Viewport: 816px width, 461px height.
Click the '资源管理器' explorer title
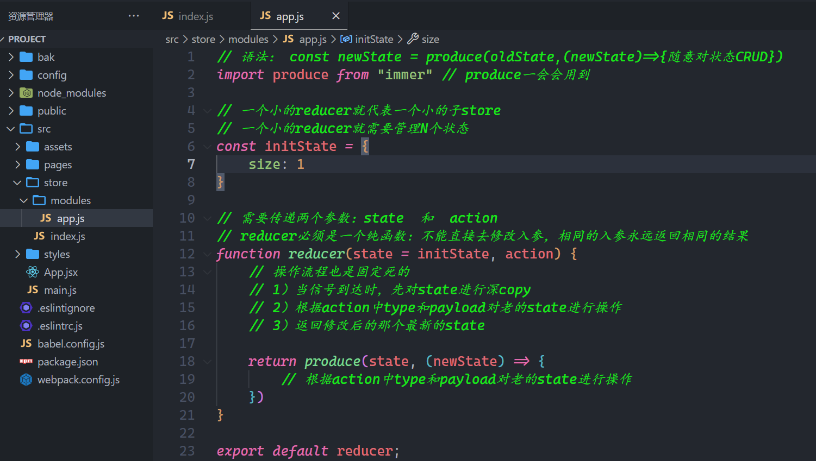[30, 16]
